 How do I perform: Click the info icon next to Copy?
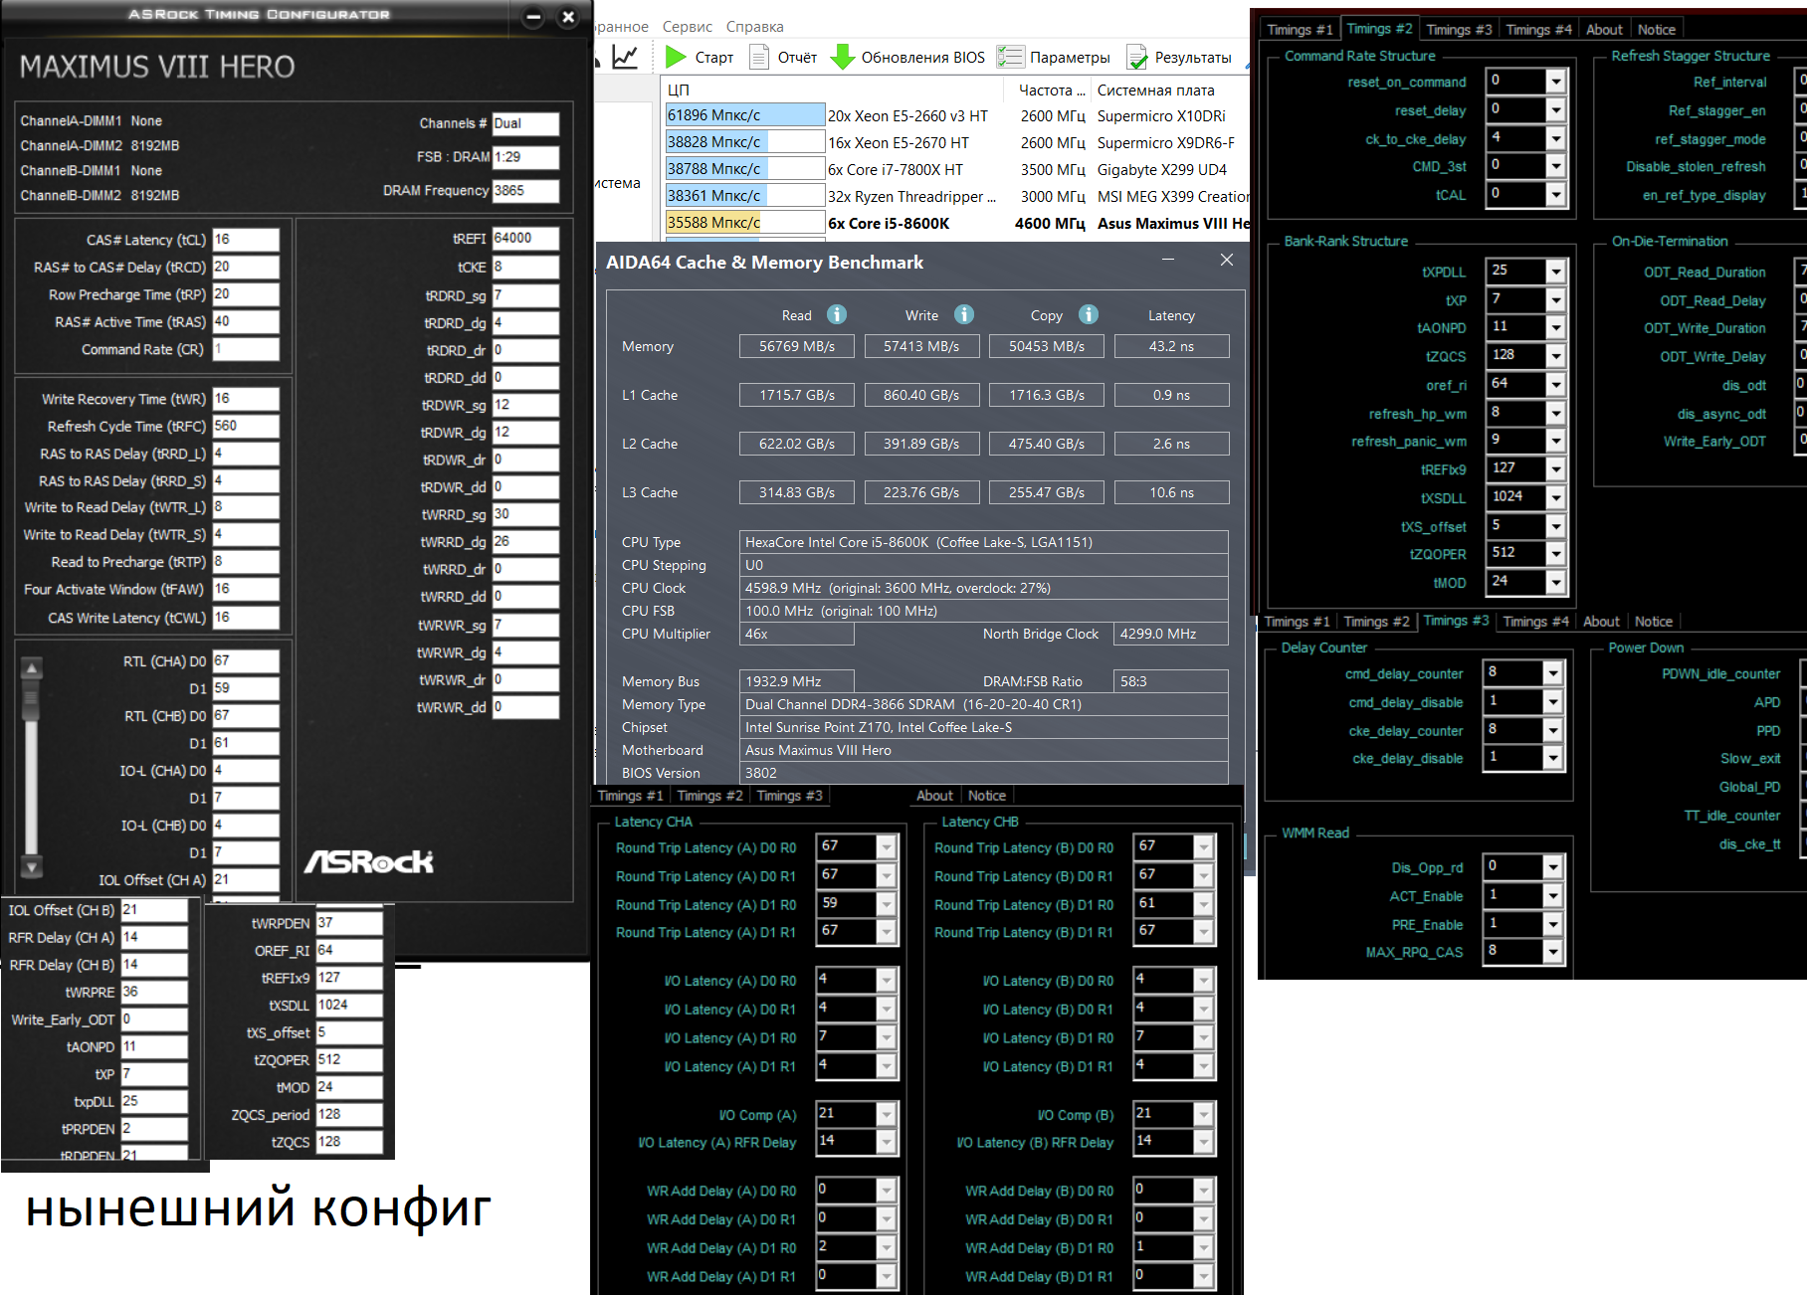(1089, 314)
